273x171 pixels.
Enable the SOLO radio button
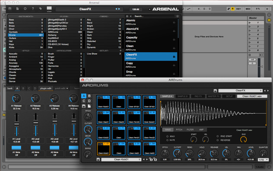click(x=167, y=136)
